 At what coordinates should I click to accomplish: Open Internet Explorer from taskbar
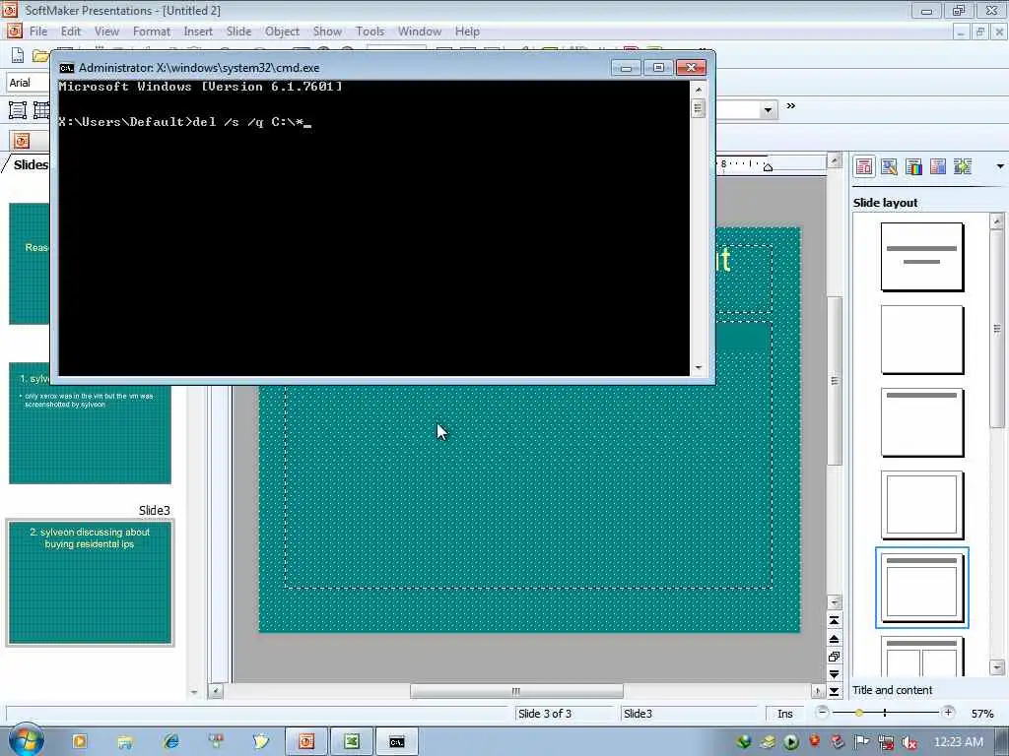[171, 742]
